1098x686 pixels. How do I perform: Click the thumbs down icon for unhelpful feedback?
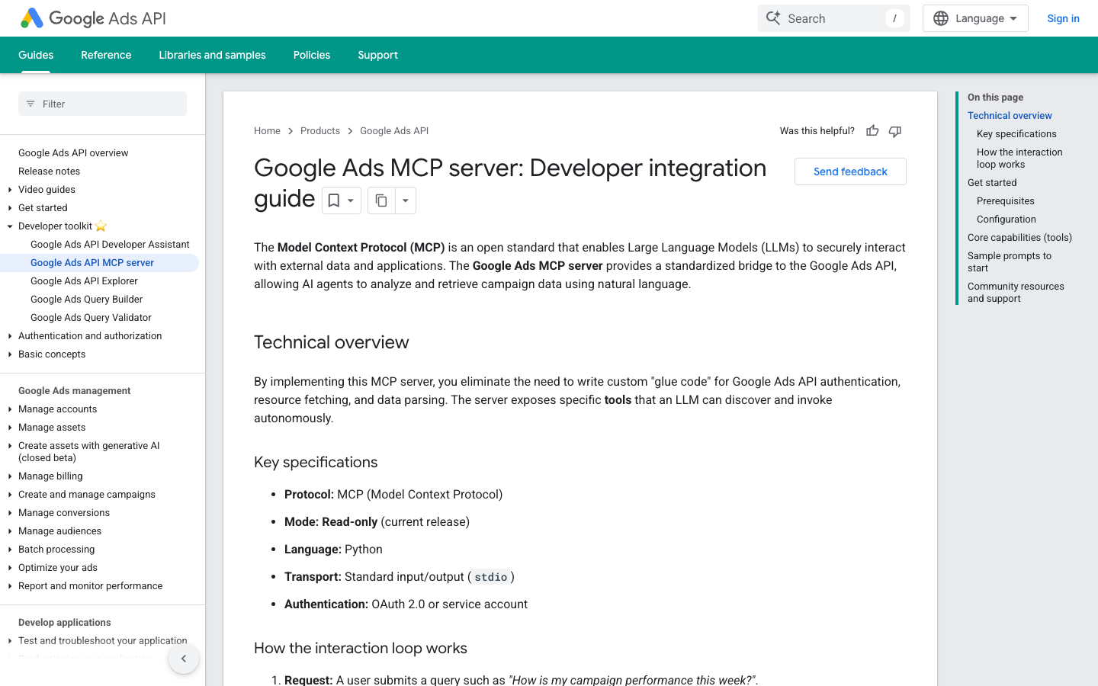click(894, 130)
